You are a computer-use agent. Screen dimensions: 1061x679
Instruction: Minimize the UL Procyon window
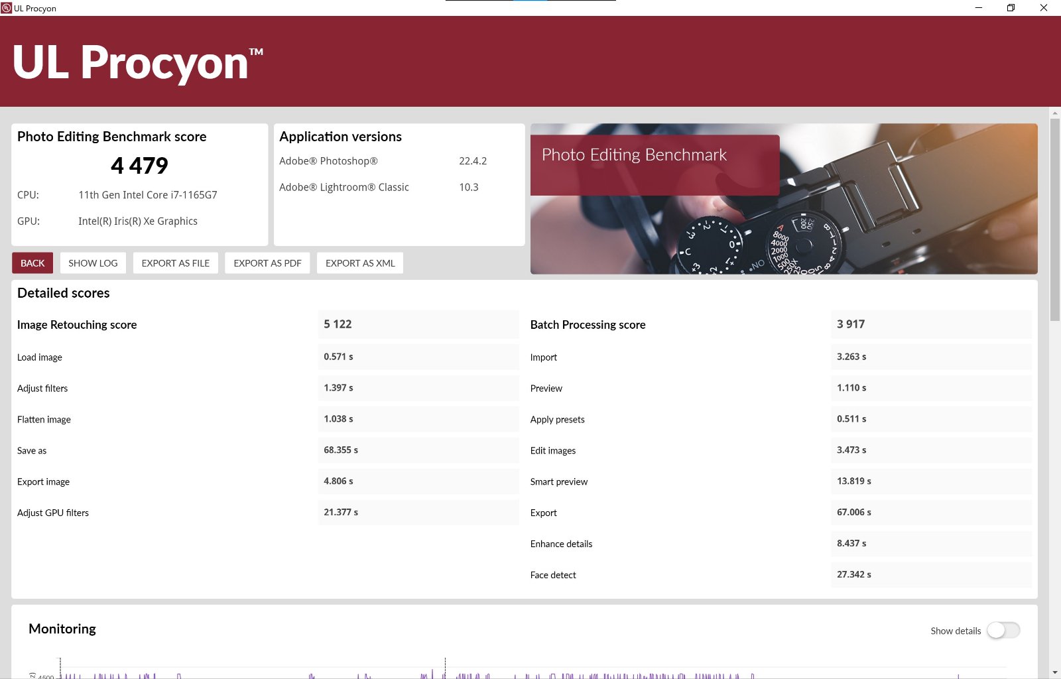[978, 8]
